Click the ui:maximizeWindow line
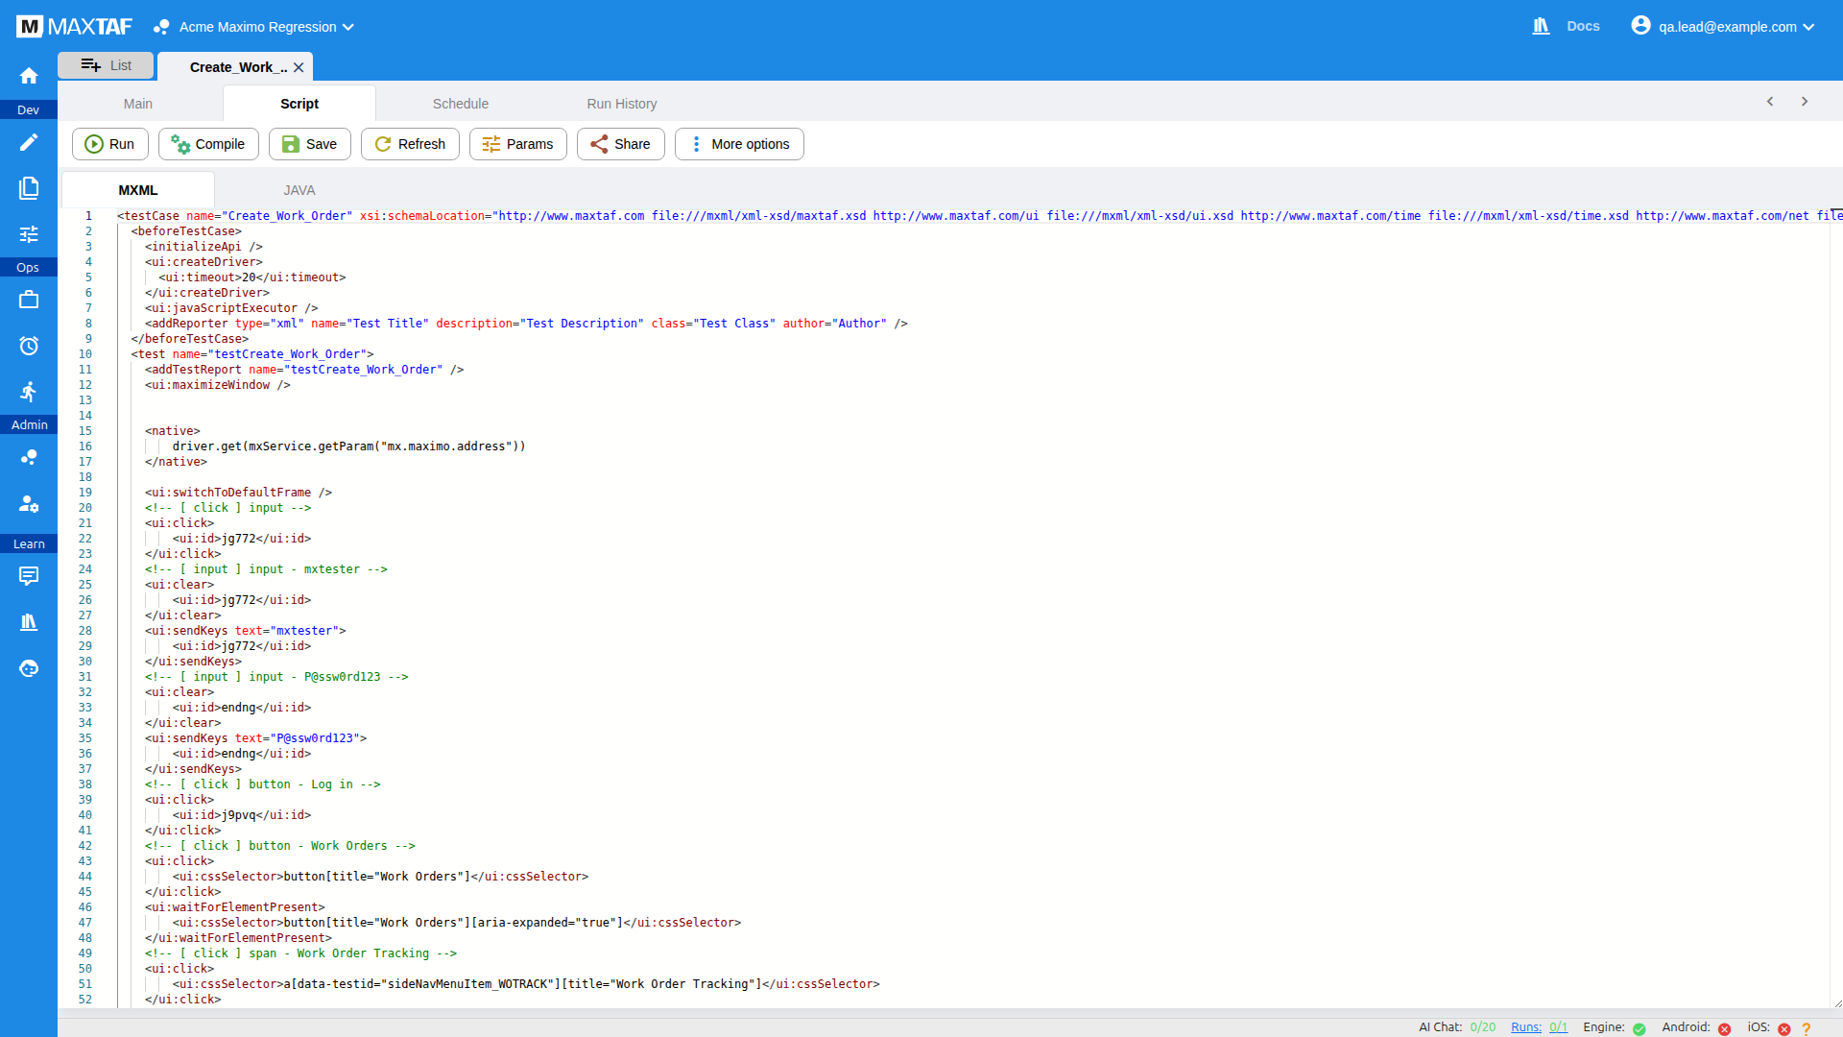Screen dimensions: 1843x1037 point(218,385)
